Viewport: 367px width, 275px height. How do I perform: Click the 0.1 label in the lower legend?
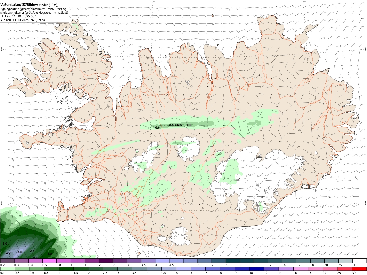[3, 273]
